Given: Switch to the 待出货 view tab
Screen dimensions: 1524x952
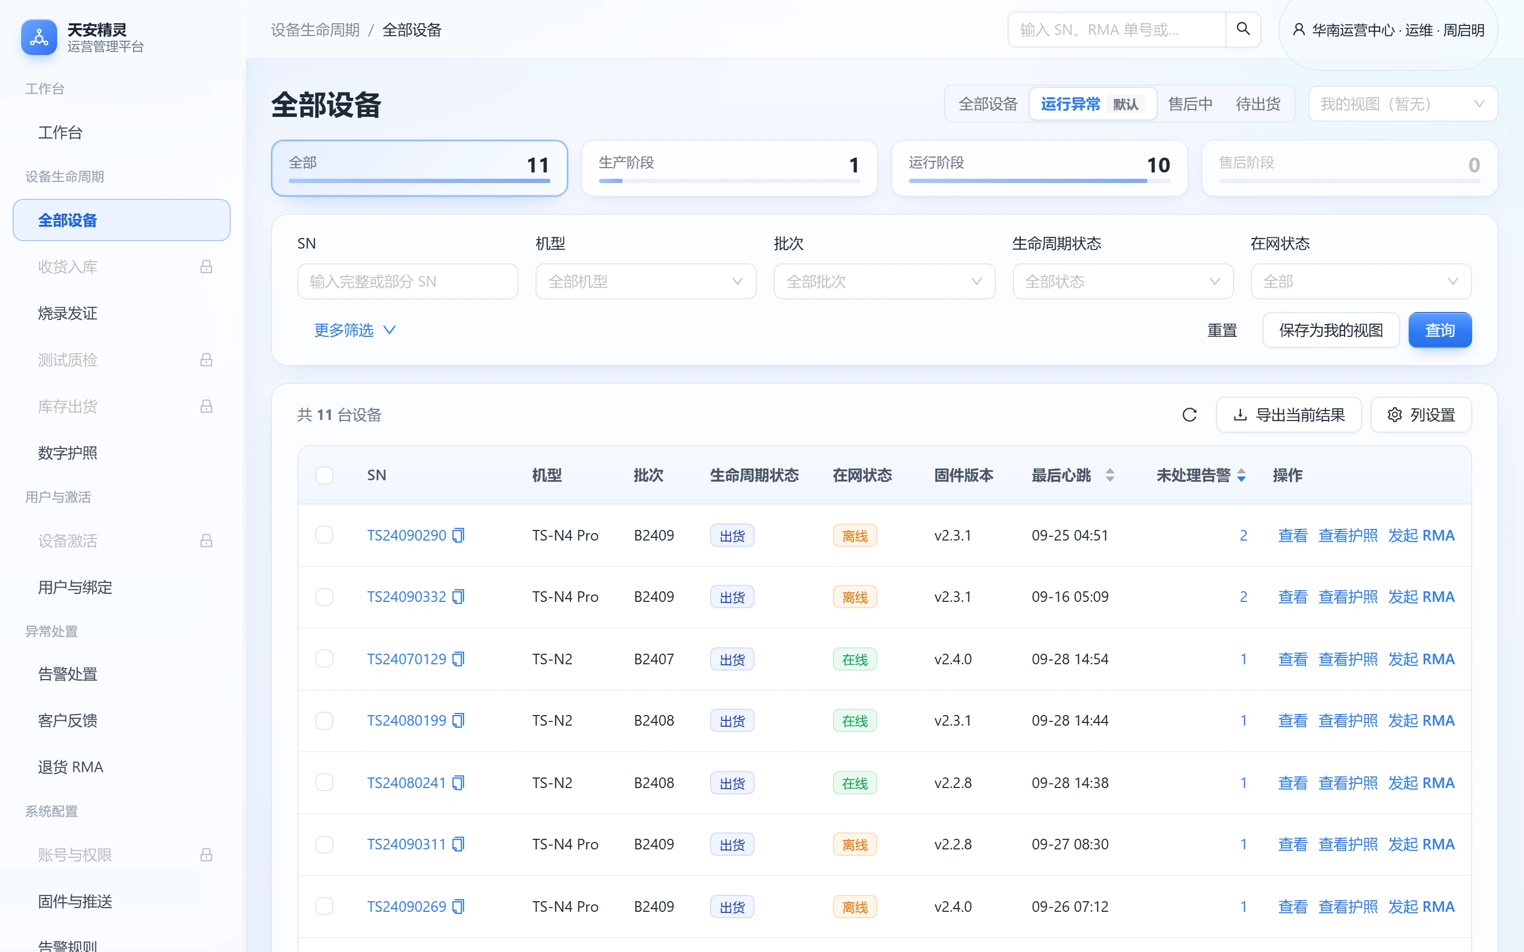Looking at the screenshot, I should tap(1258, 104).
